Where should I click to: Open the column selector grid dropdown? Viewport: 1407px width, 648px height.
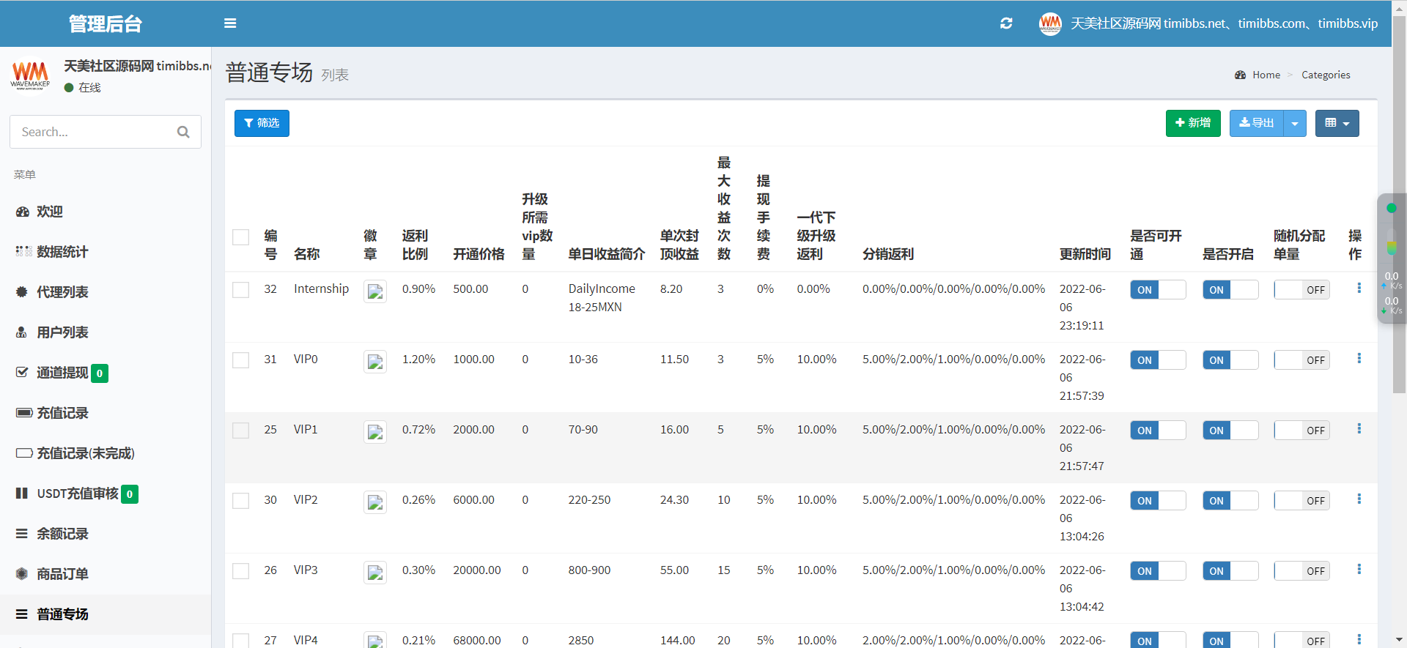click(1337, 123)
